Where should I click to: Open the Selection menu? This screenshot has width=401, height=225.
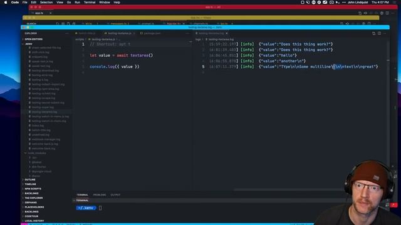[46, 2]
